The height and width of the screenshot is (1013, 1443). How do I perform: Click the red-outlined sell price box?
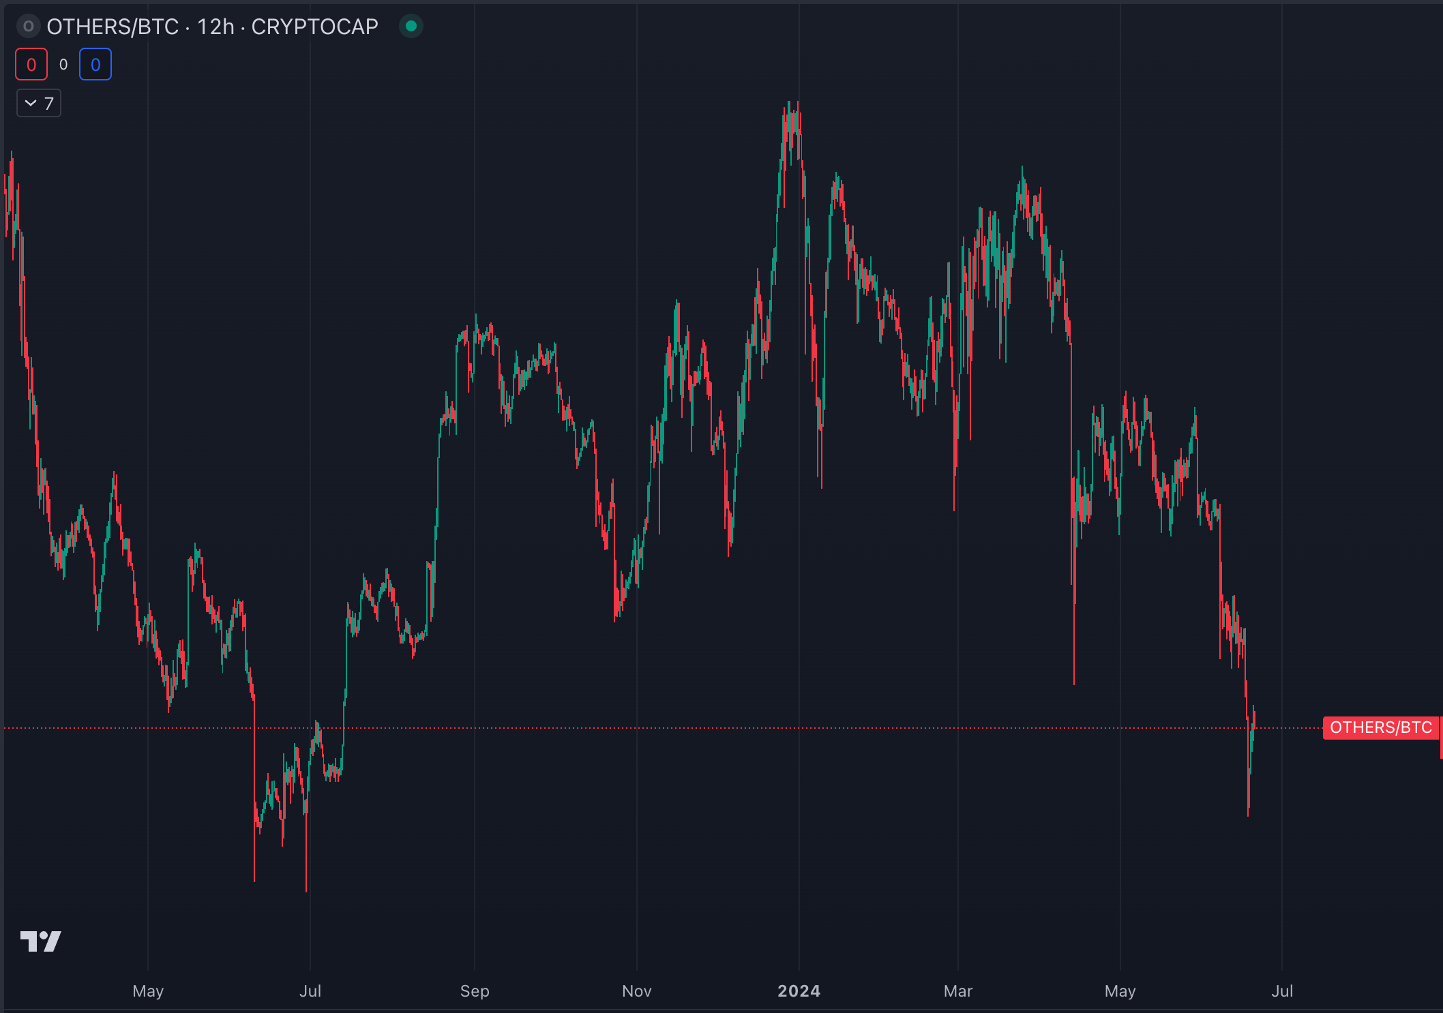31,65
